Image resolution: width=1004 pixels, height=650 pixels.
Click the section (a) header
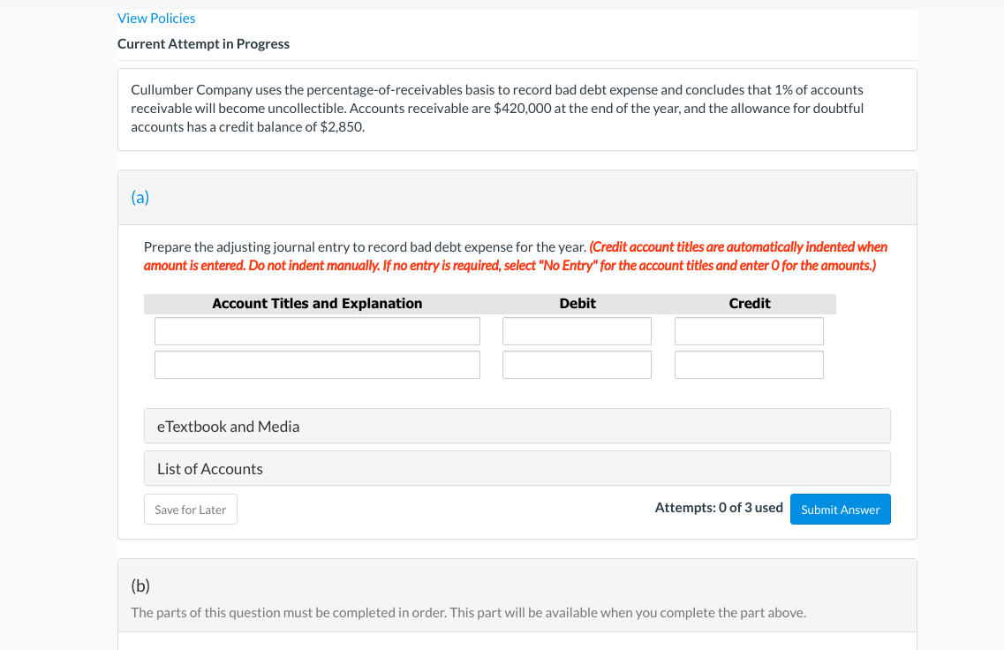(x=140, y=197)
